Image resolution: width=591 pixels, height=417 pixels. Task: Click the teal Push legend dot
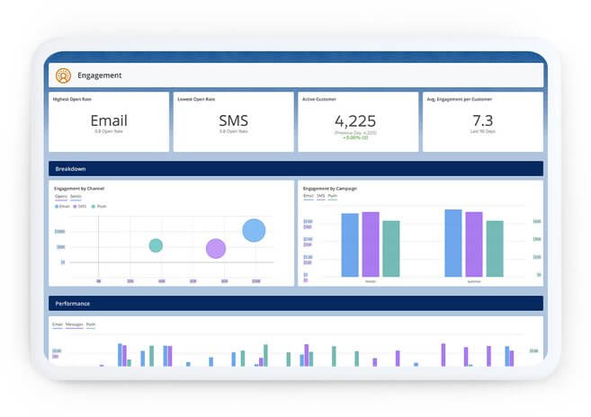(94, 206)
